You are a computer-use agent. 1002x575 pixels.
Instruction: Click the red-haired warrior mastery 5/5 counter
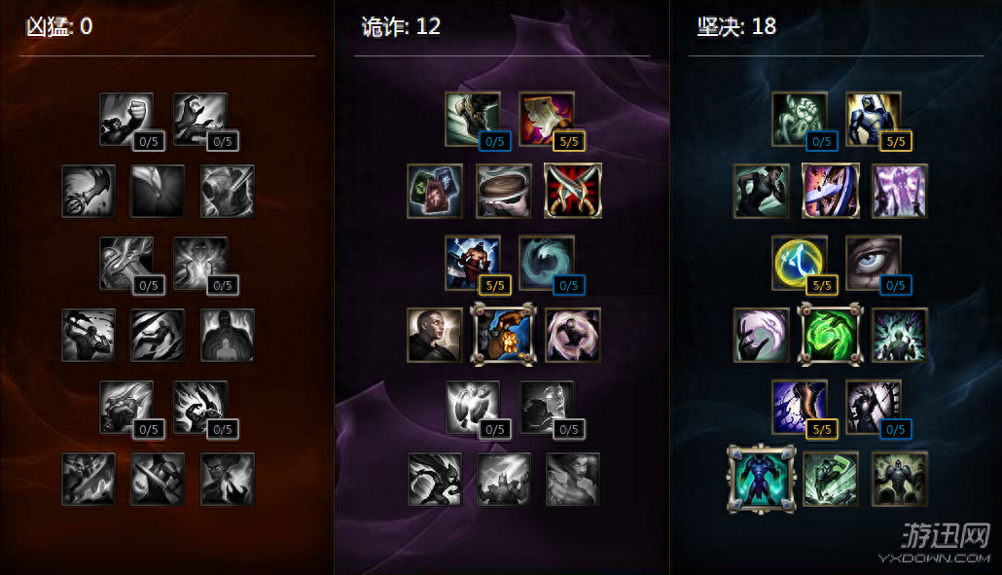pyautogui.click(x=494, y=286)
